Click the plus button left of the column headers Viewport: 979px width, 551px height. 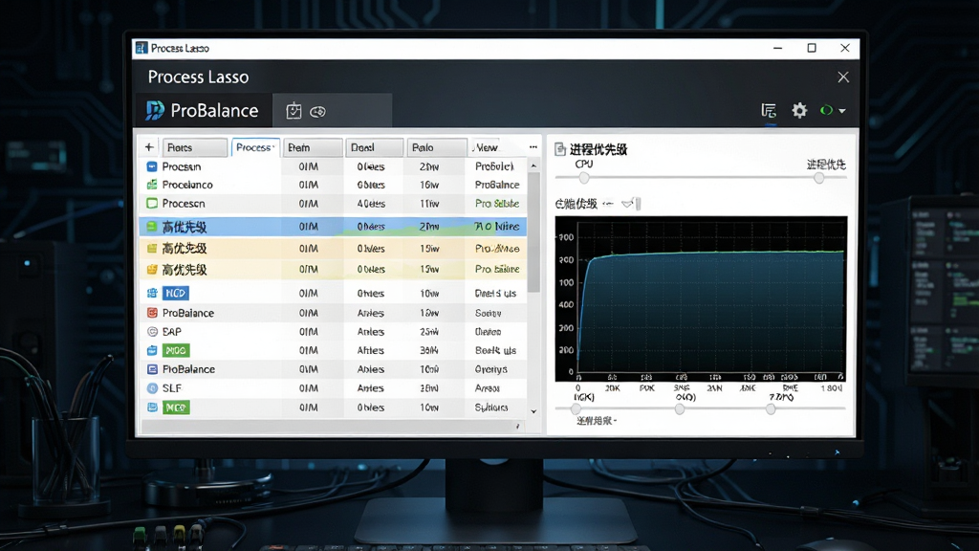[148, 147]
